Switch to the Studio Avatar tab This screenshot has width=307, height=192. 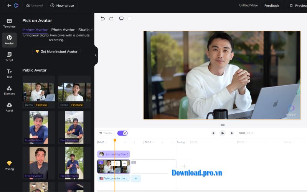(x=86, y=30)
